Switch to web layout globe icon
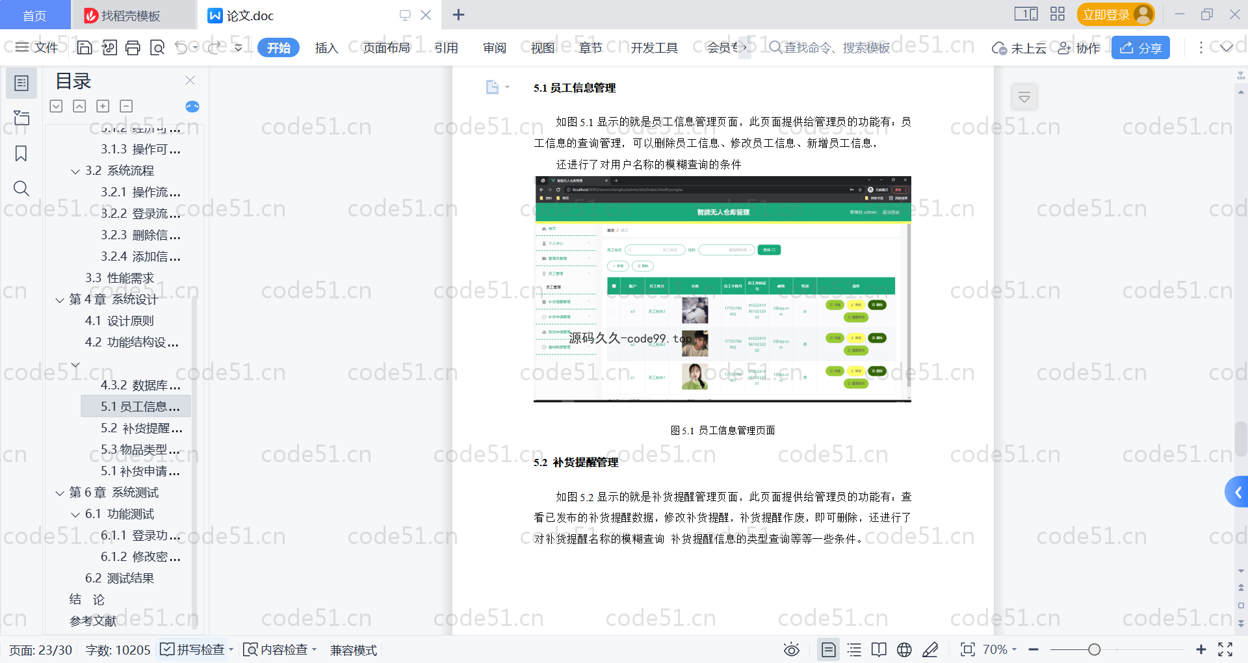The width and height of the screenshot is (1248, 663). (x=904, y=649)
